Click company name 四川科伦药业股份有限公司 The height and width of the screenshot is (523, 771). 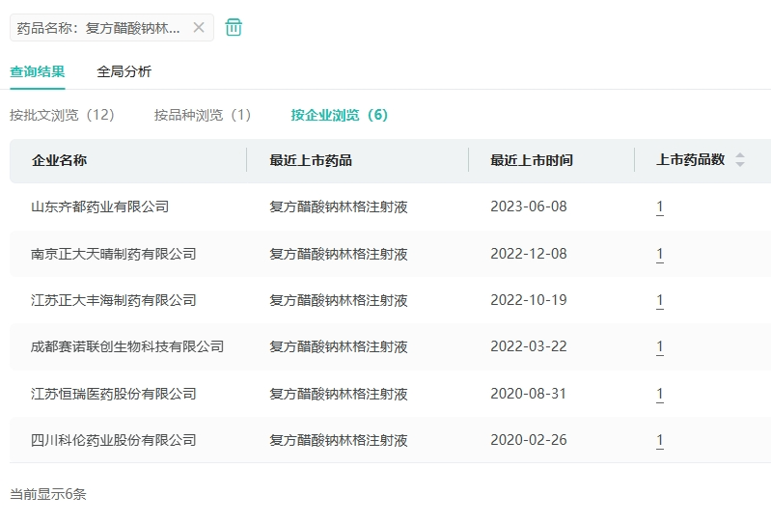(113, 440)
